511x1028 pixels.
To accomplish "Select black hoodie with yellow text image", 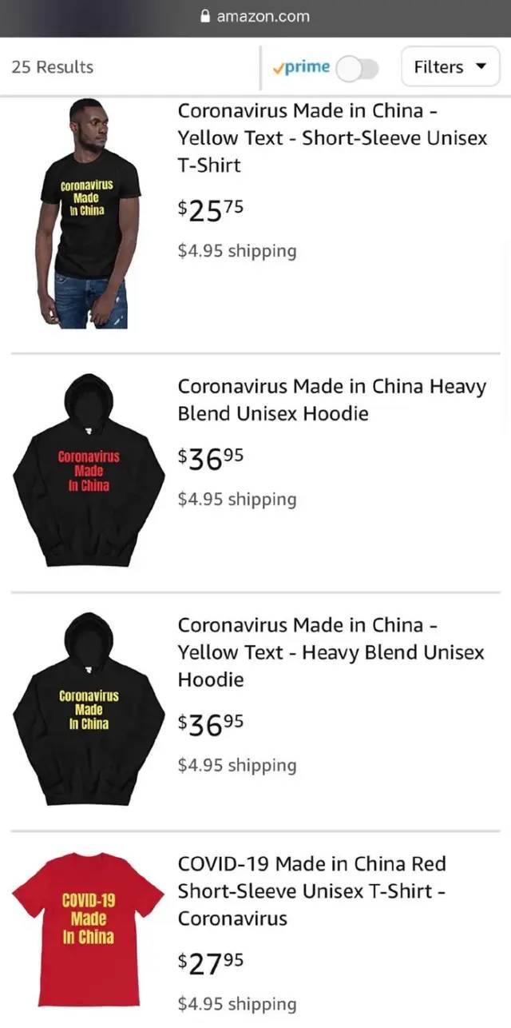I will (89, 709).
